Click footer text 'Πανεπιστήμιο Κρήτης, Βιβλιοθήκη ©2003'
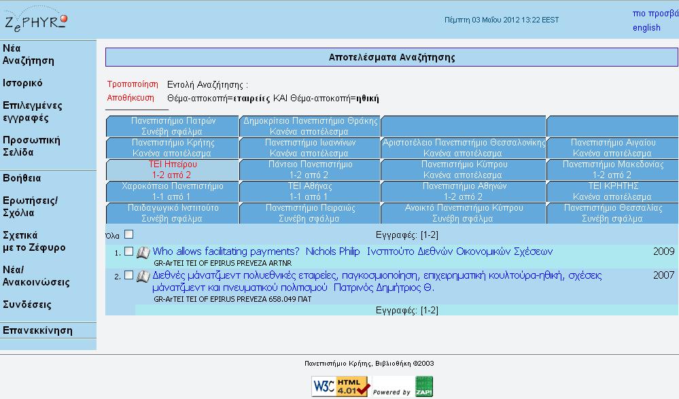 coord(369,364)
